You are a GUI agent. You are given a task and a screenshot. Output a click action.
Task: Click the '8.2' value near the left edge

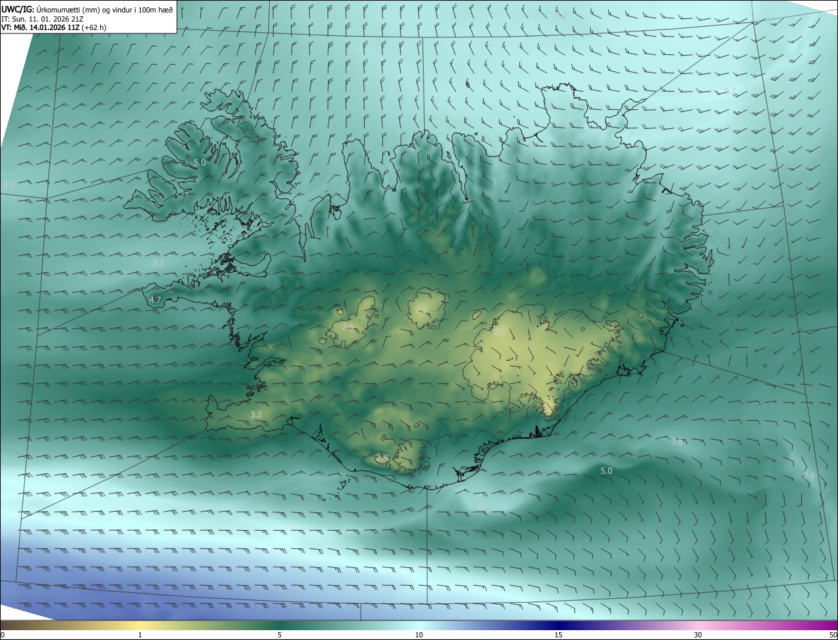(9, 185)
